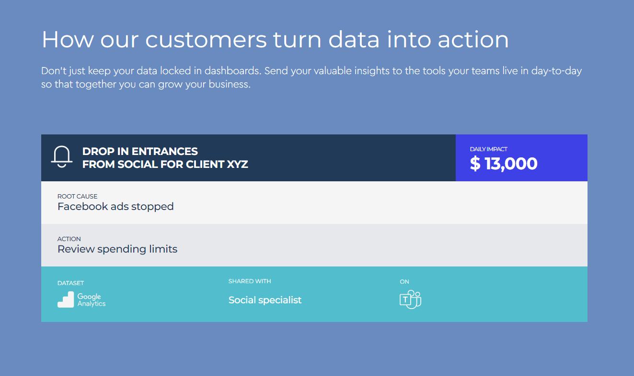Click the "How our customers turn data into action" heading
The height and width of the screenshot is (376, 634).
[275, 39]
